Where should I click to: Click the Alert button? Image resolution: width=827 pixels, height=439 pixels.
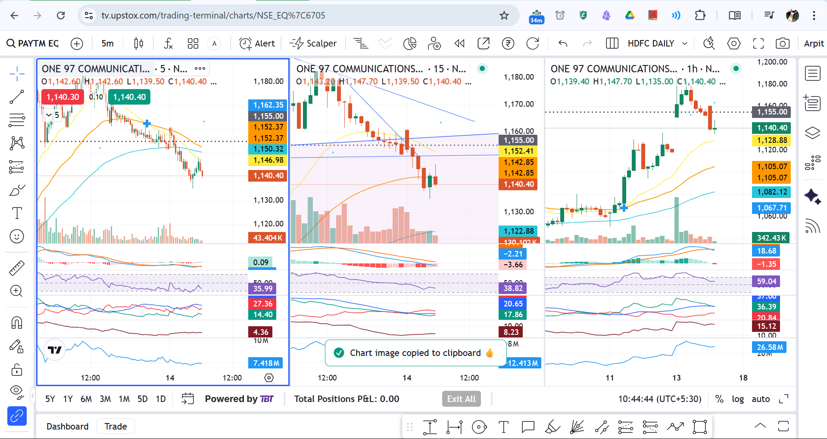point(257,43)
